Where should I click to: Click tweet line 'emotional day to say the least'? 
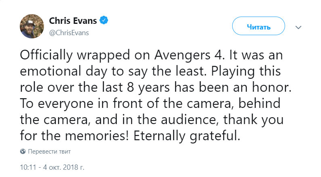tap(150, 72)
